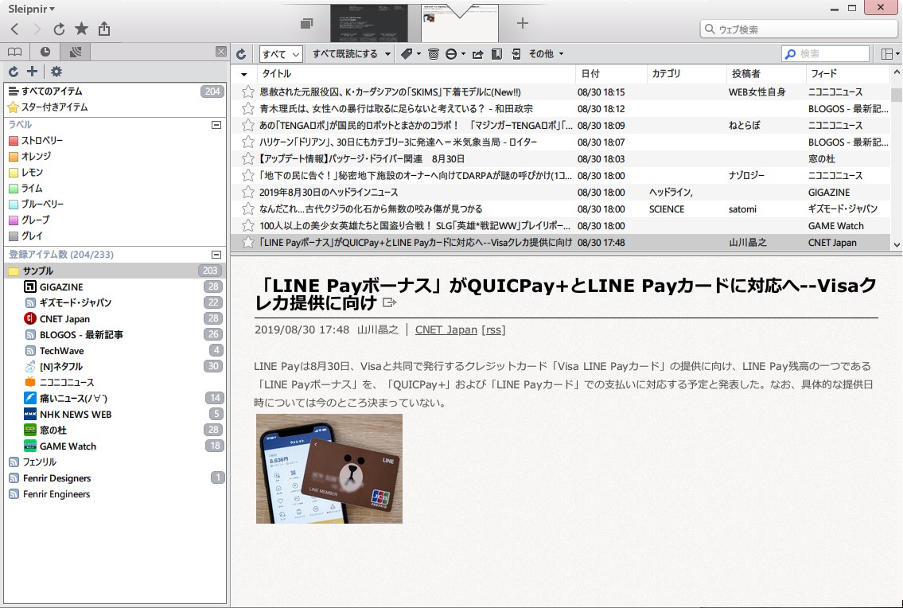This screenshot has width=903, height=608.
Task: Select the グレープ purple label
Action: (115, 220)
